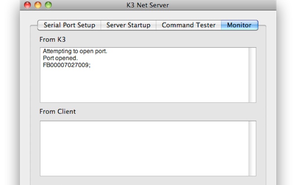Zoom window with the green button

48,5
